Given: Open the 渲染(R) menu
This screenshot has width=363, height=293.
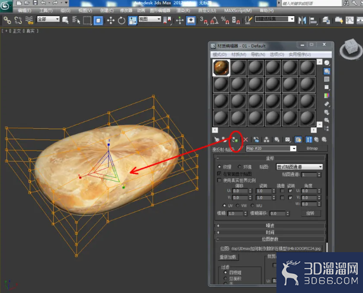Looking at the screenshot, I should click(x=183, y=10).
